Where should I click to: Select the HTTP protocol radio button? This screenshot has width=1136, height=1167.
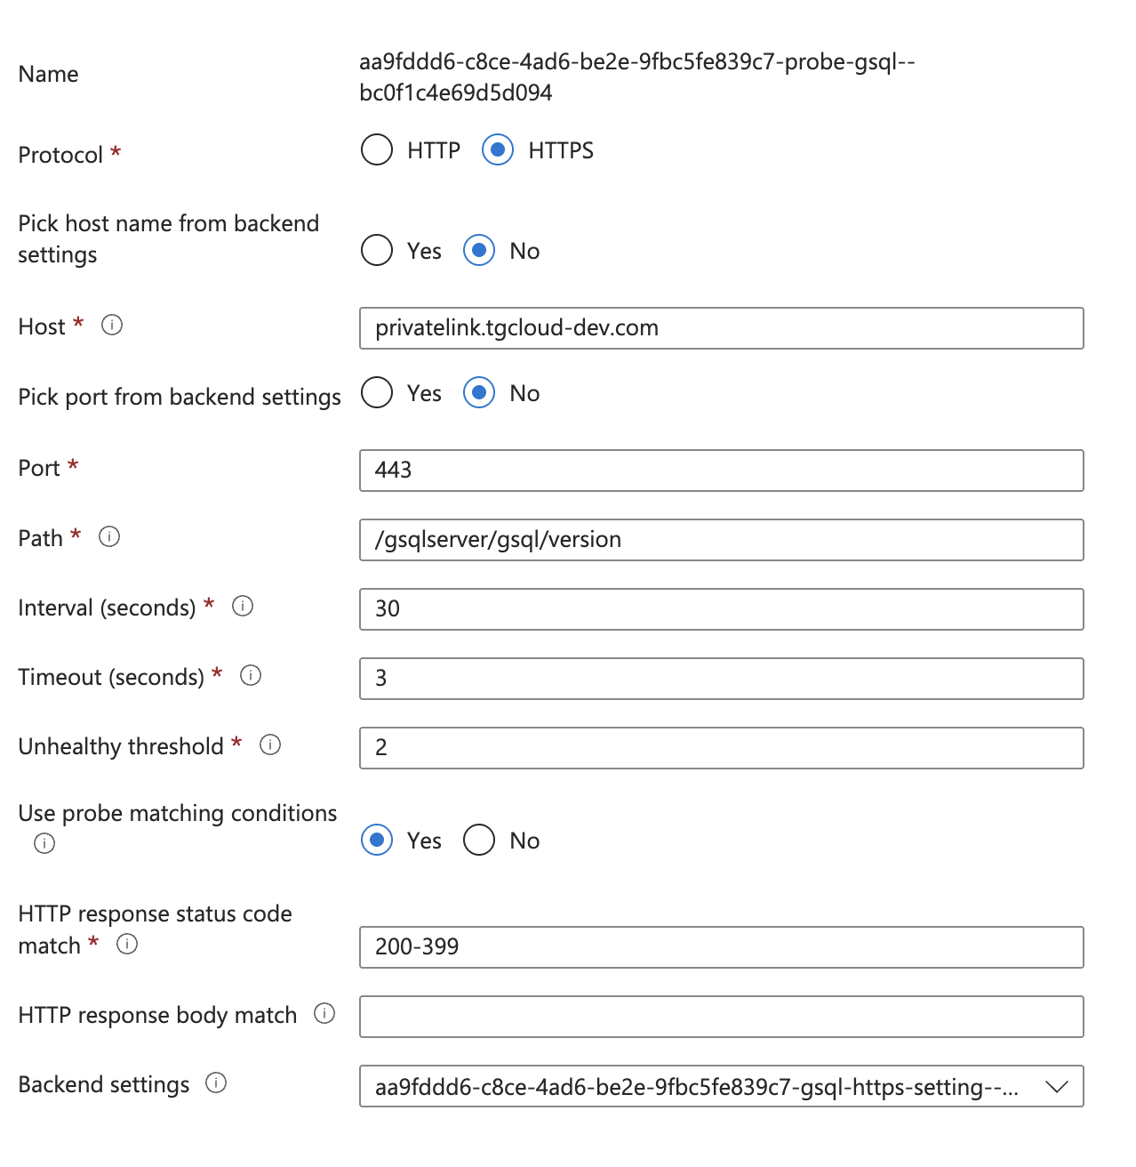pos(377,150)
